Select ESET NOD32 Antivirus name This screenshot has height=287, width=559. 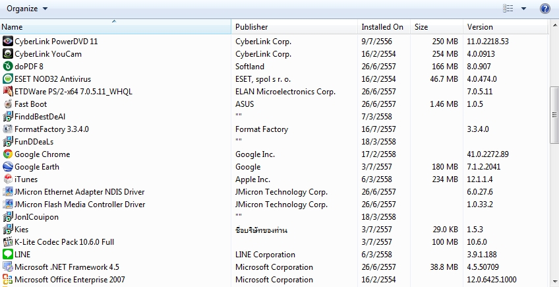pos(53,79)
